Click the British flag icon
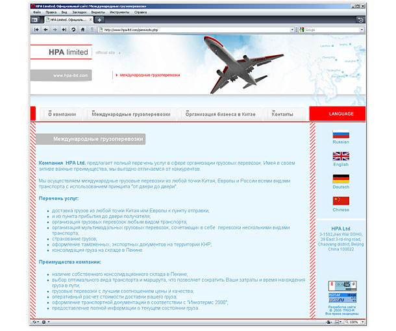The width and height of the screenshot is (396, 331). (x=341, y=156)
